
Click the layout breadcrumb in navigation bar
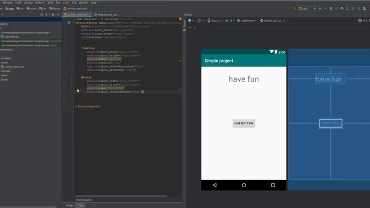pos(55,9)
